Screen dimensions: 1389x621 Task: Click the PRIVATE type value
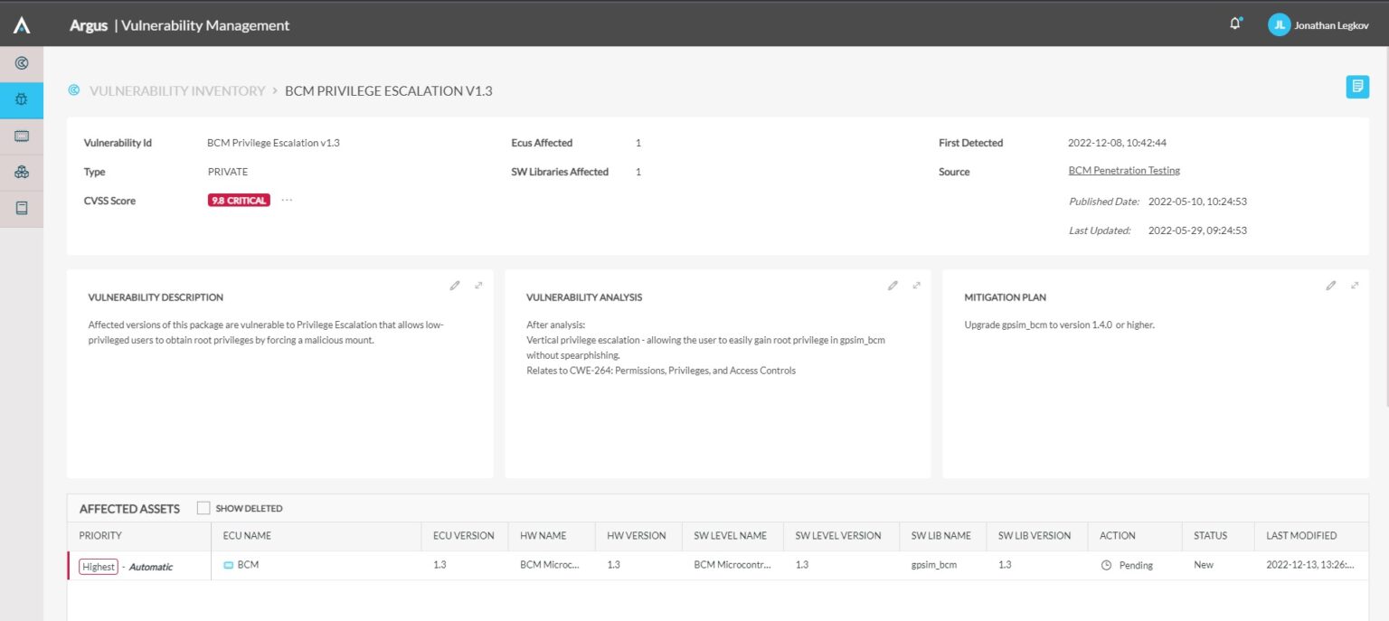pyautogui.click(x=228, y=172)
